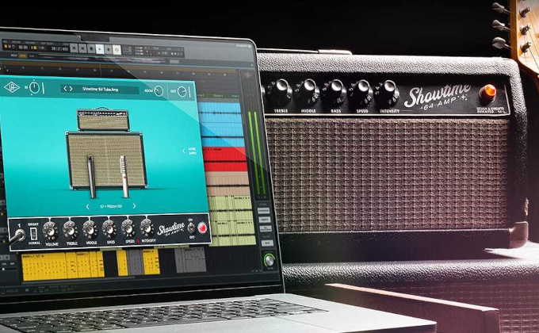
Task: Click the IN level knob
Action: coord(35,88)
